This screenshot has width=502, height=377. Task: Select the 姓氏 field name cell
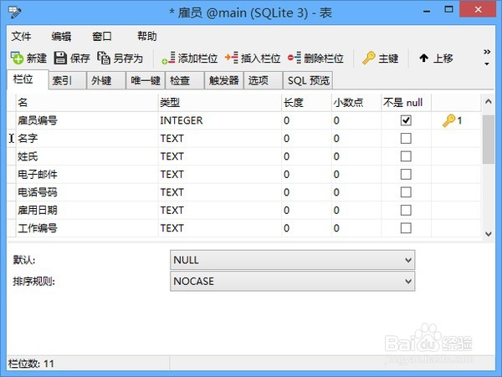tap(87, 156)
